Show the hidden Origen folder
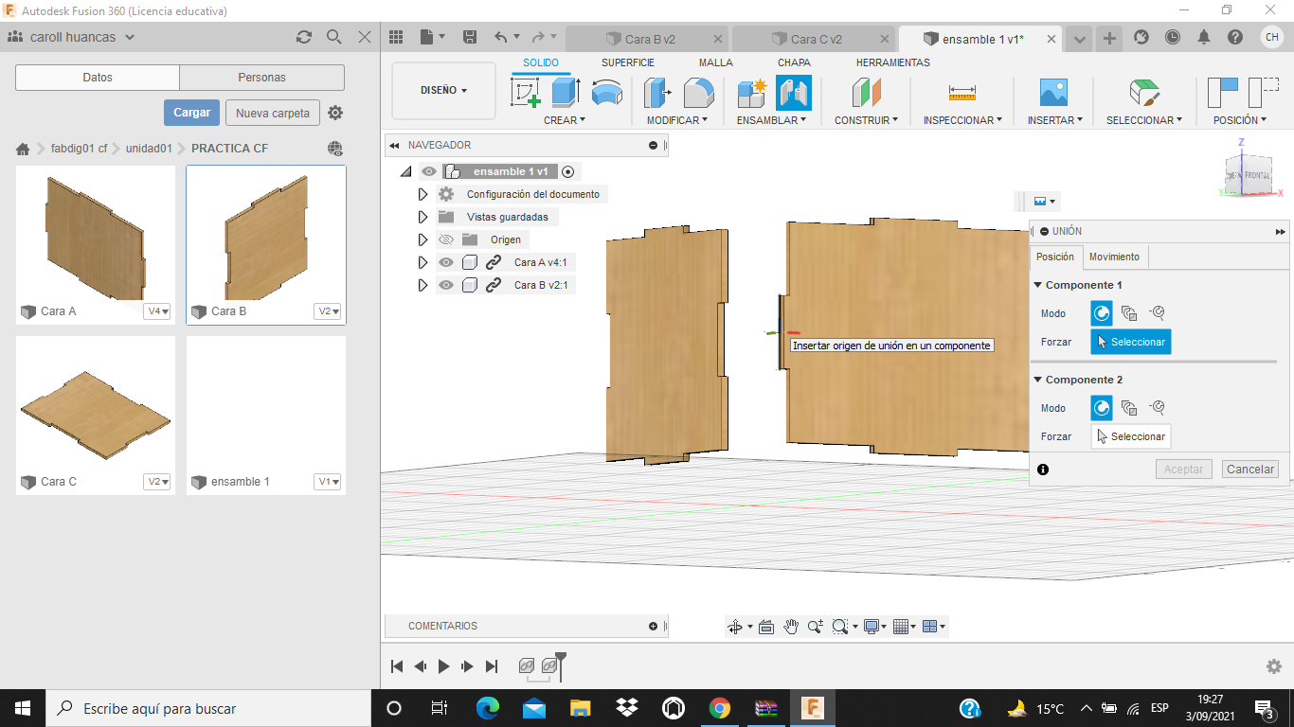This screenshot has height=727, width=1294. pyautogui.click(x=446, y=239)
